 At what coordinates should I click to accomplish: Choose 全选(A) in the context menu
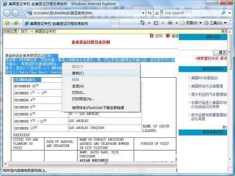coord(101,86)
